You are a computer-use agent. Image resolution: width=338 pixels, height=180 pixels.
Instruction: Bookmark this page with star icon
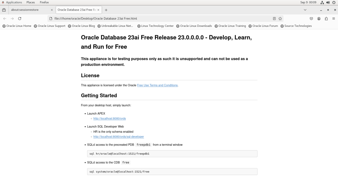280,18
